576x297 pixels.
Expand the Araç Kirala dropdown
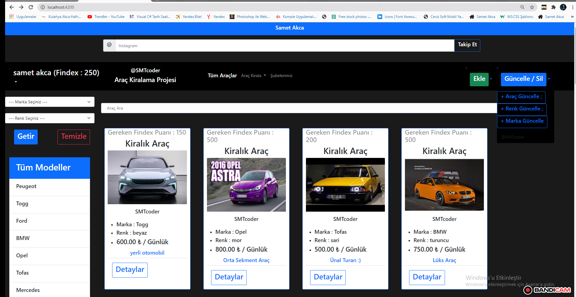[253, 76]
